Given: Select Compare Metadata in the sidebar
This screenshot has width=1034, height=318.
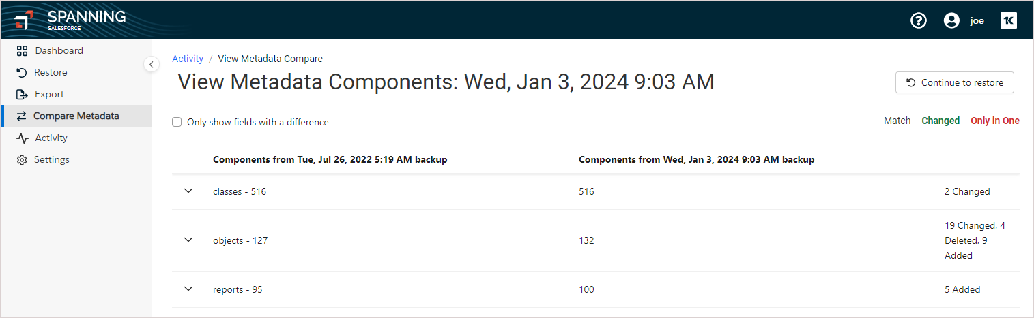Looking at the screenshot, I should [76, 116].
